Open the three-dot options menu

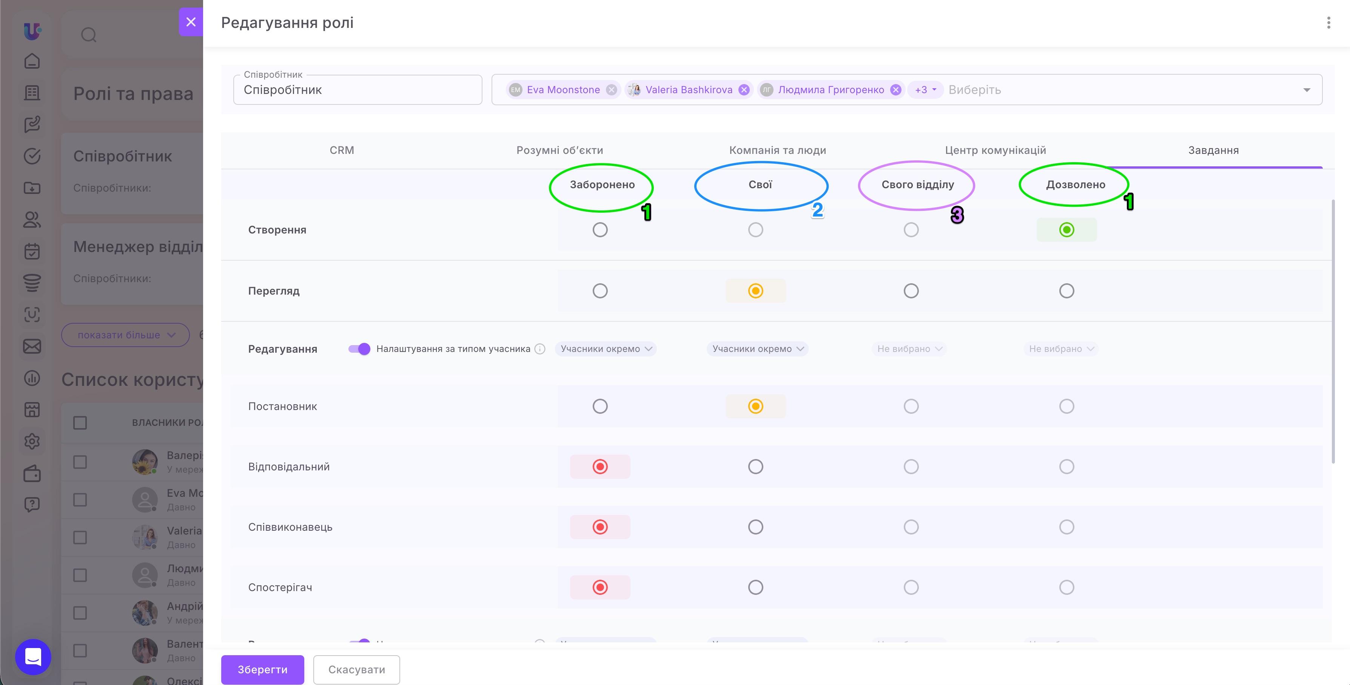coord(1328,23)
